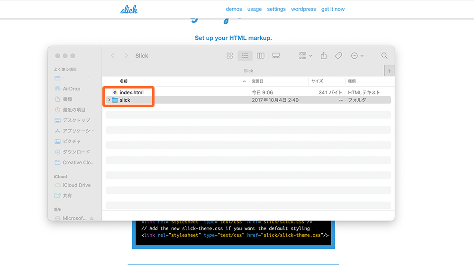
Task: Switch Finder to icon grid view
Action: [x=230, y=55]
